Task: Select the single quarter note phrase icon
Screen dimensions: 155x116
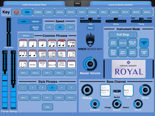Action: tap(33, 43)
